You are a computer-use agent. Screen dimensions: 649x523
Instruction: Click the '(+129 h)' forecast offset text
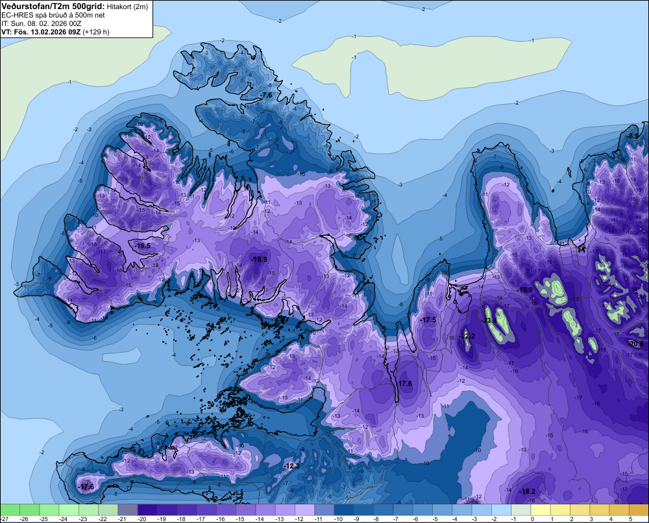click(x=96, y=32)
